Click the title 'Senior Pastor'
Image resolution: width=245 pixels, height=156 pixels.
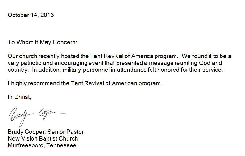66,132
